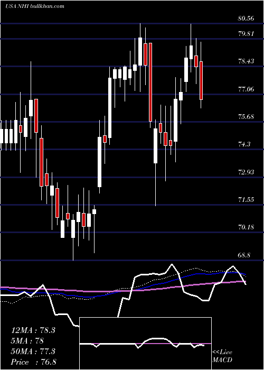Viewport: 264px width, 370px height.
Task: Click the '5MA : 78' readout
Action: point(27,340)
